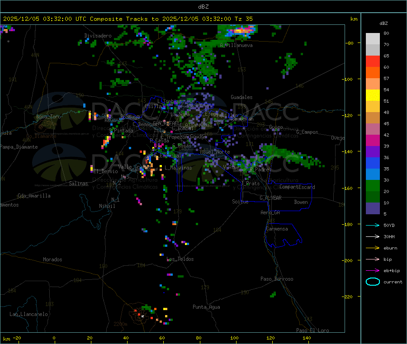This screenshot has height=344, width=407.
Task: Click the Soitue map label
Action: (240, 202)
